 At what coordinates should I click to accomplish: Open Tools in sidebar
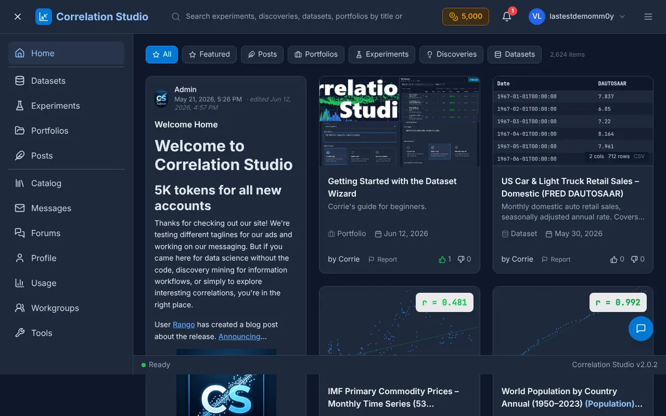pyautogui.click(x=66, y=333)
